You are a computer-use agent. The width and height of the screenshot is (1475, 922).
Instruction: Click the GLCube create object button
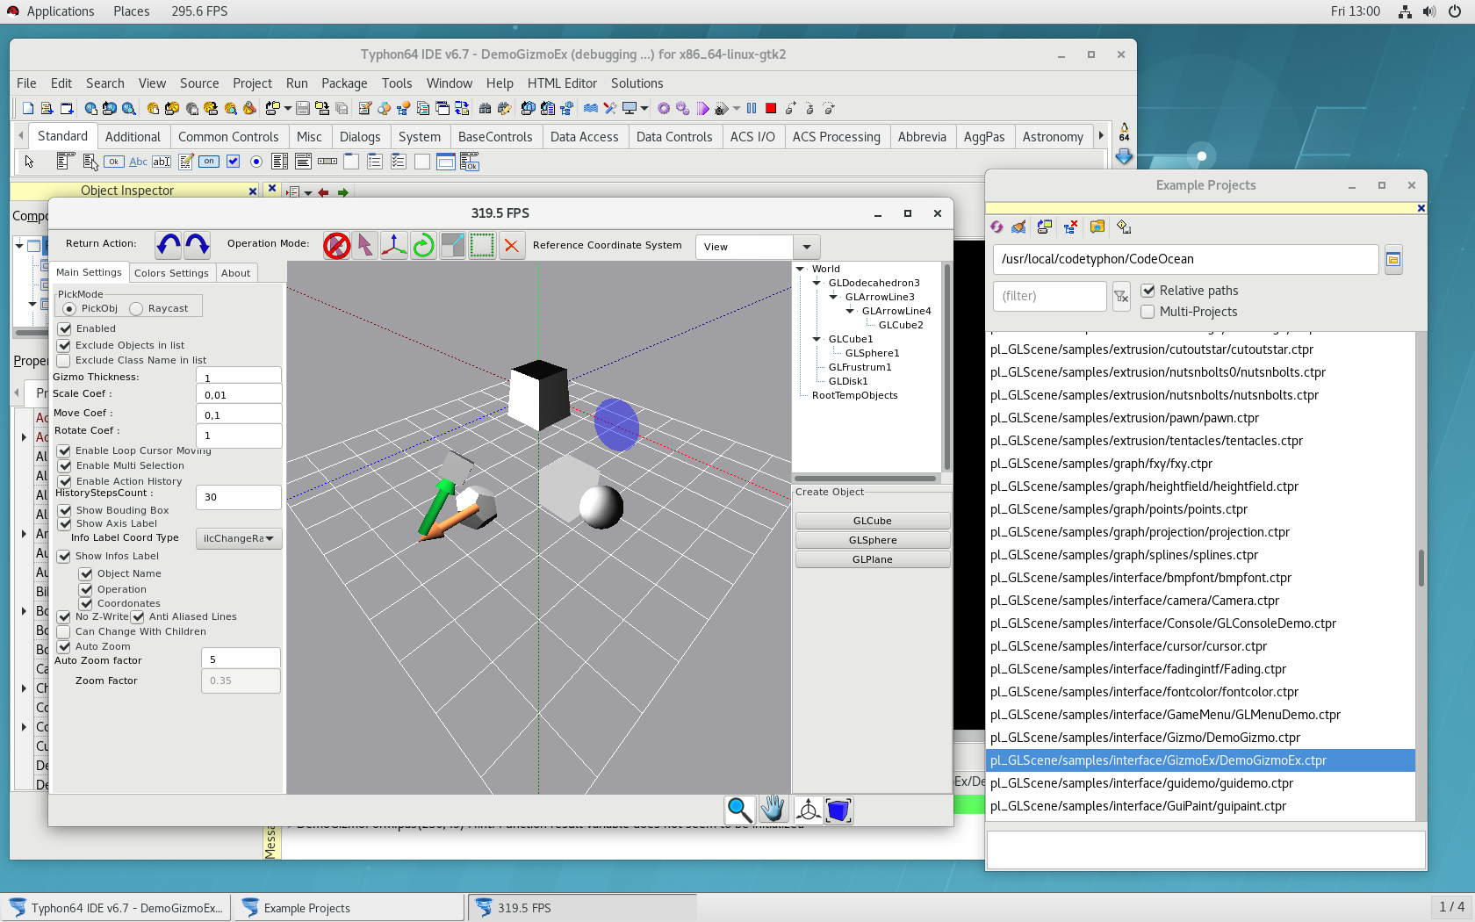tap(873, 521)
